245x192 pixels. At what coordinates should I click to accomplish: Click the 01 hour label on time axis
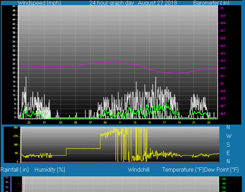44,122
